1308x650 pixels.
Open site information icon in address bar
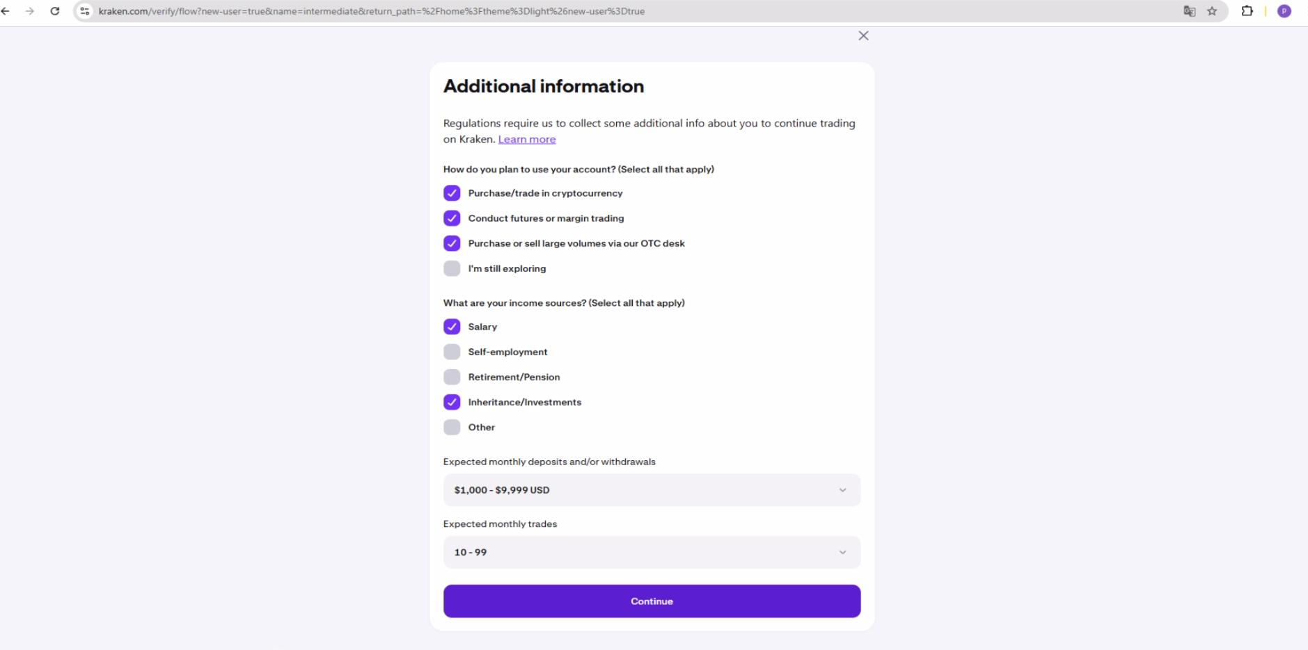pyautogui.click(x=85, y=11)
